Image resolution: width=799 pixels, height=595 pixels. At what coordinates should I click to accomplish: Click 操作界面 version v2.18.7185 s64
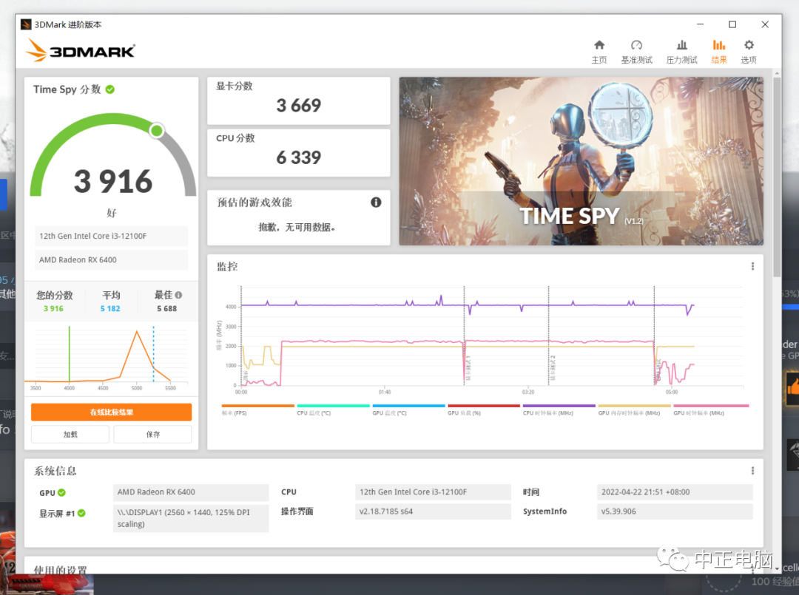[433, 511]
